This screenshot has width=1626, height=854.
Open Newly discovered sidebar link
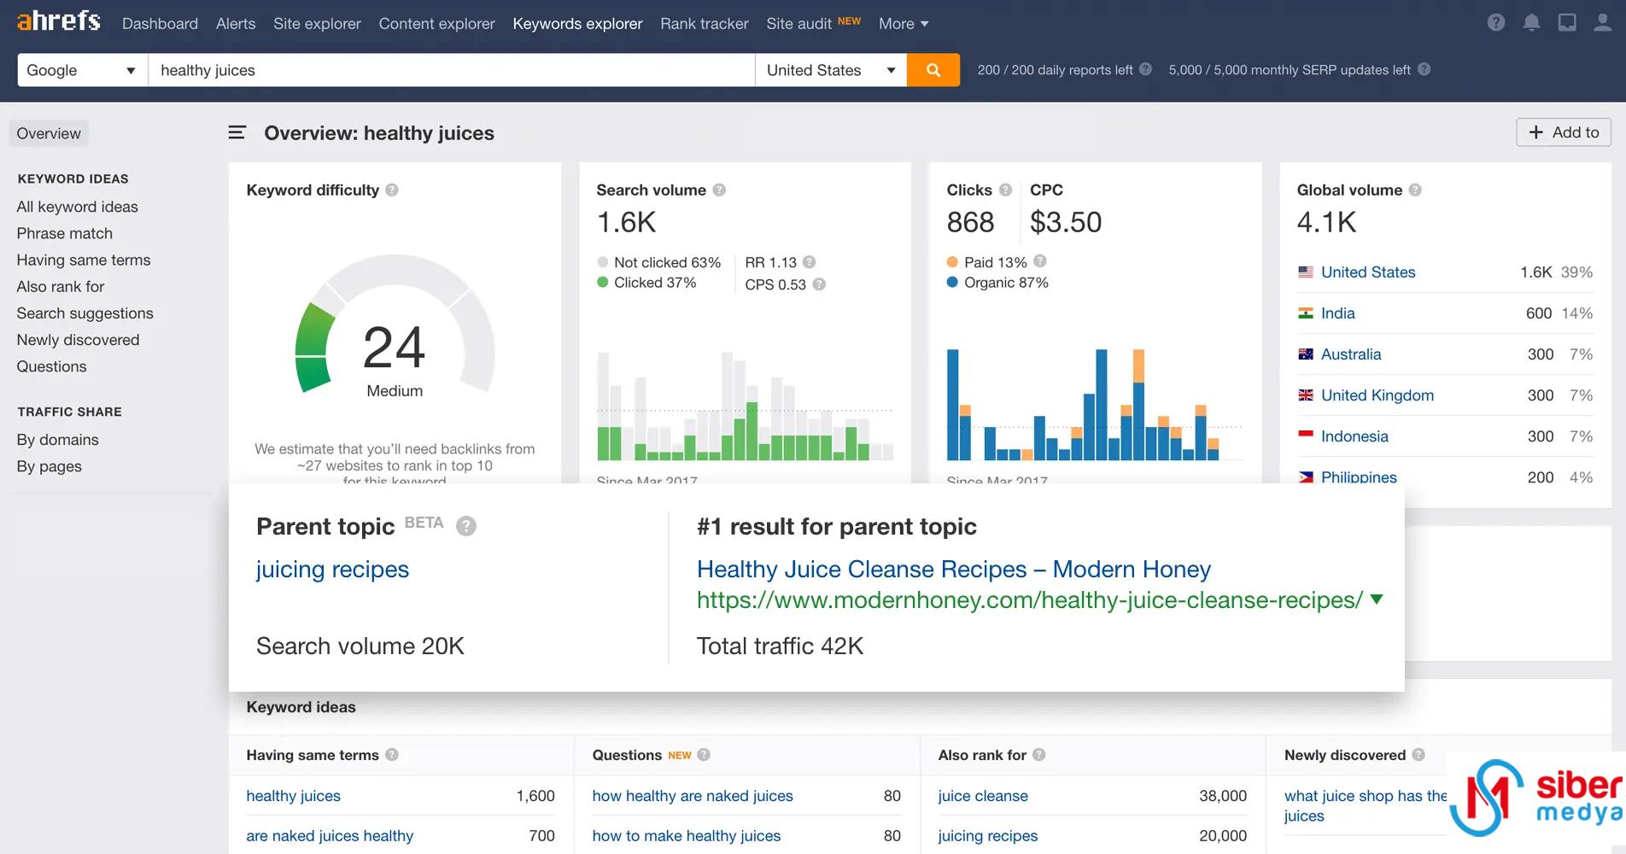78,339
